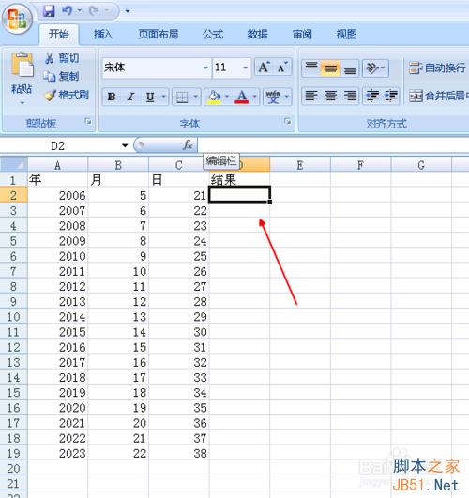
Task: Toggle bold formatting
Action: (112, 97)
